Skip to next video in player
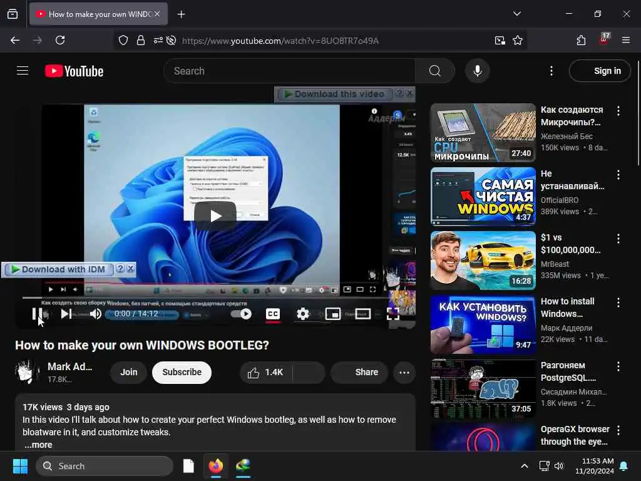This screenshot has width=641, height=481. pos(66,314)
